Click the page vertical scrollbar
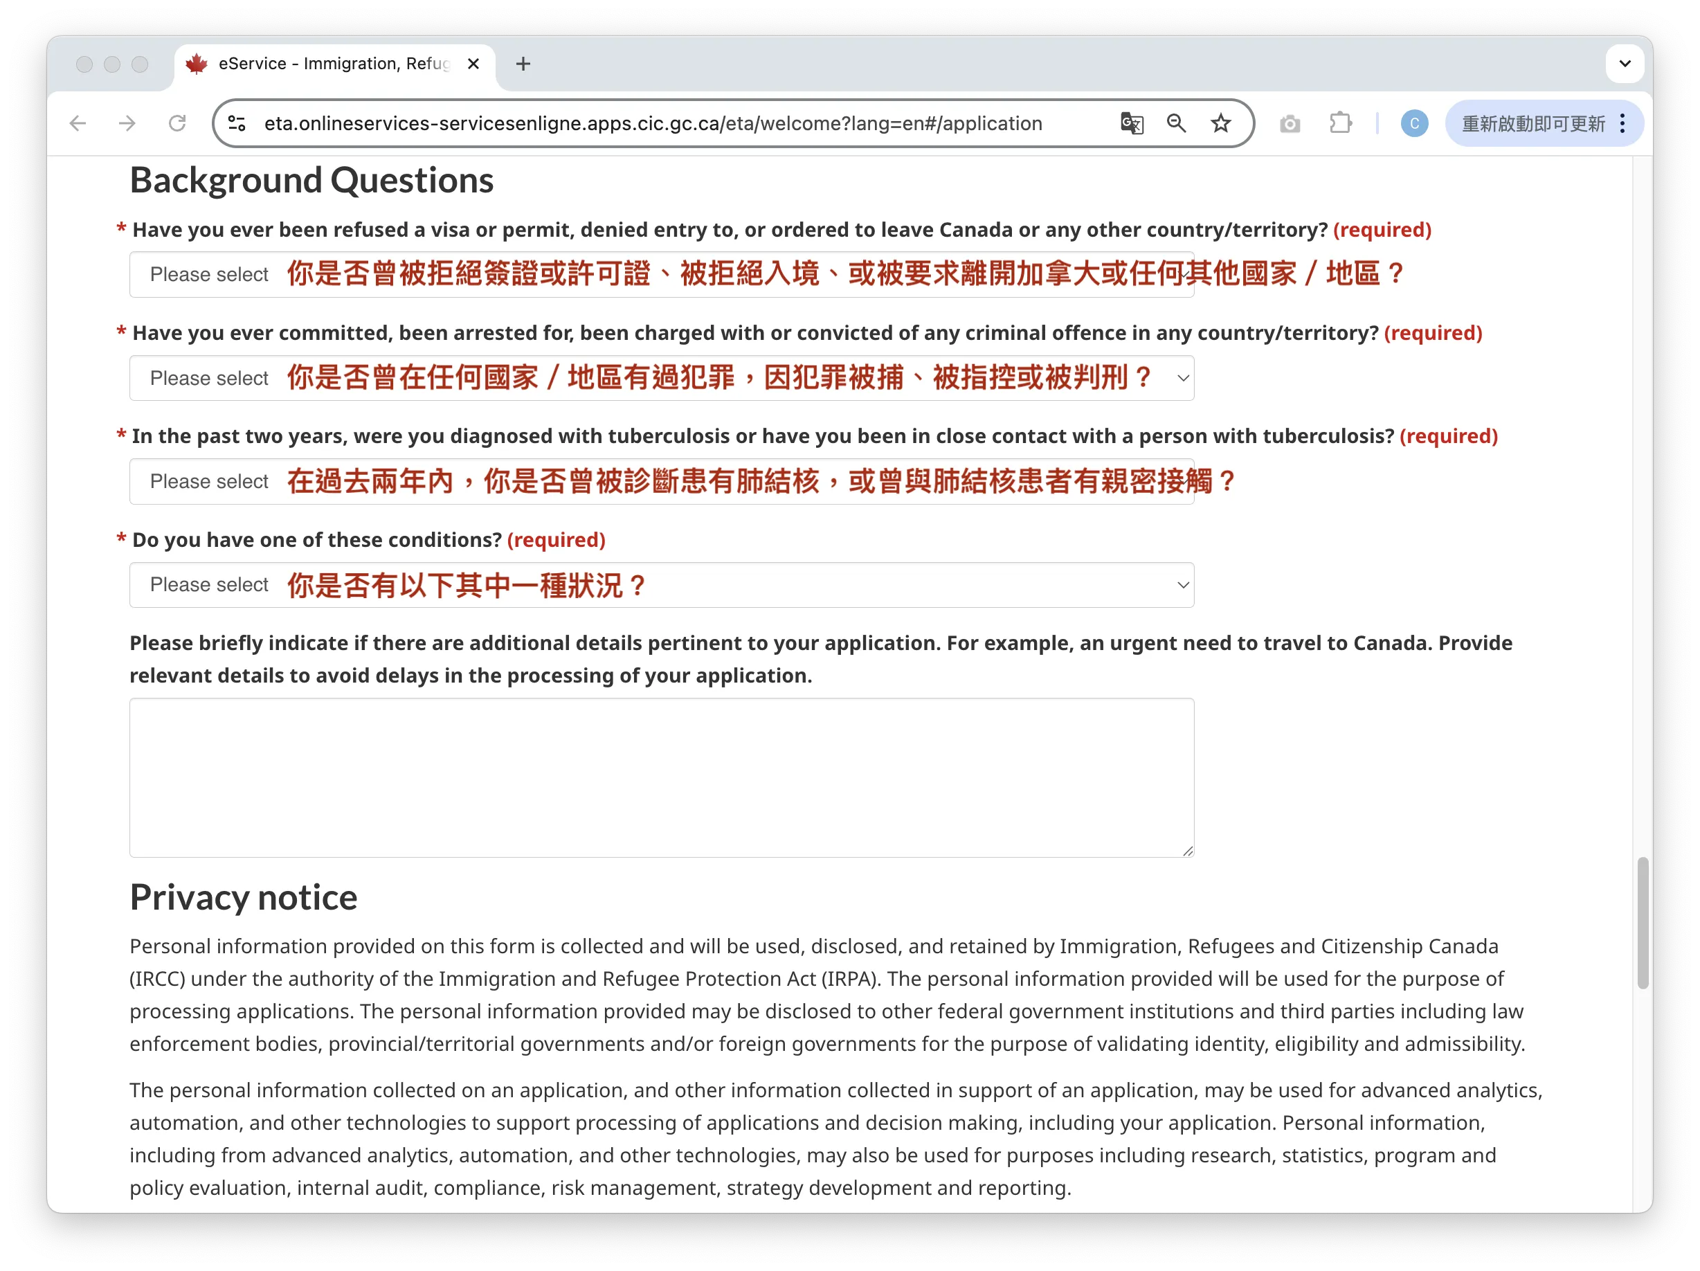The image size is (1700, 1271). [x=1643, y=922]
